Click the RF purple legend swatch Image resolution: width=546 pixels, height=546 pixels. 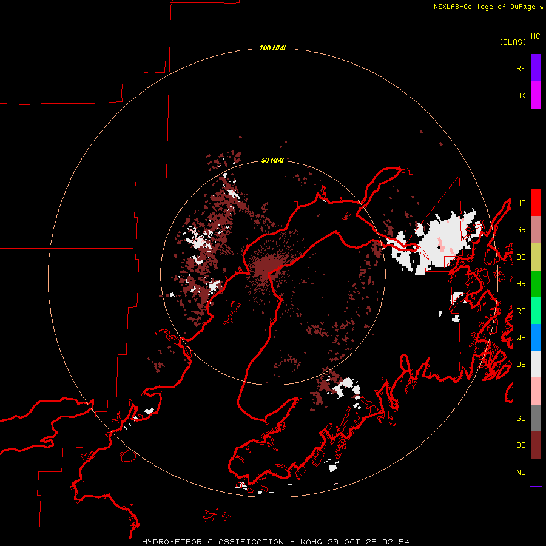point(536,68)
